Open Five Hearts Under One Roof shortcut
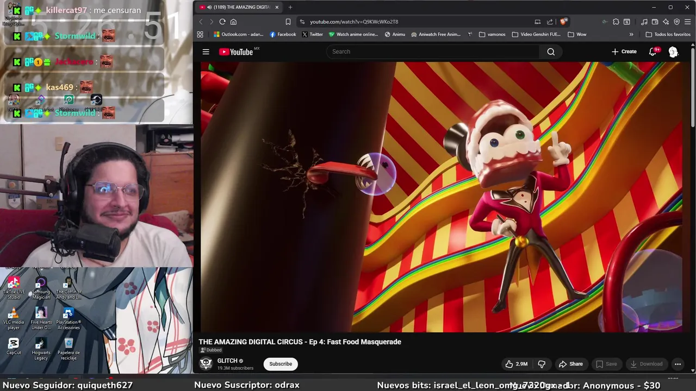Screen dimensions: 696x391 coord(41,318)
